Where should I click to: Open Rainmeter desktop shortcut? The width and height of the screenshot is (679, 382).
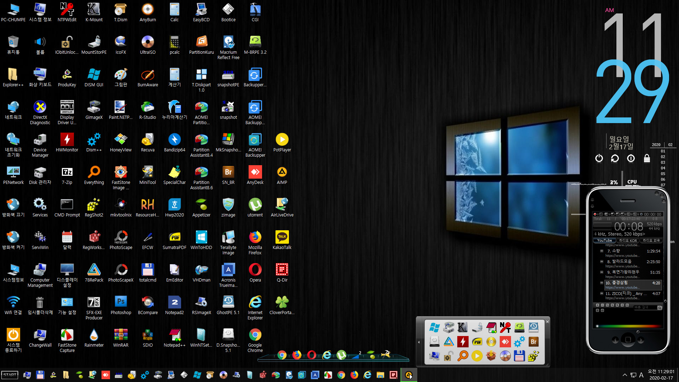click(94, 338)
